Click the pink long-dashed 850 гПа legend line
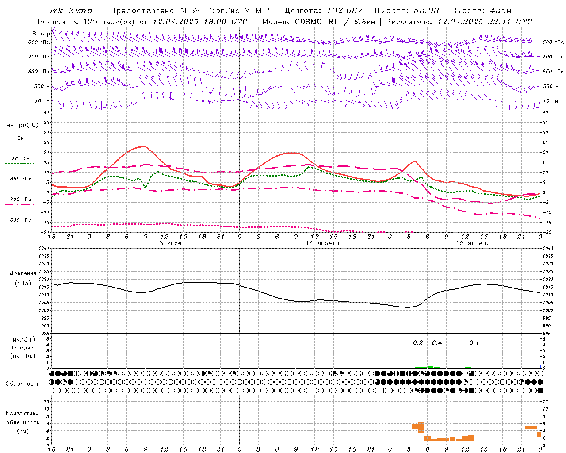Screen dimensions: 566x453 pyautogui.click(x=20, y=184)
